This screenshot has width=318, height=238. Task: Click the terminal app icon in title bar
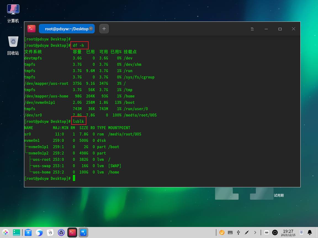click(x=31, y=29)
